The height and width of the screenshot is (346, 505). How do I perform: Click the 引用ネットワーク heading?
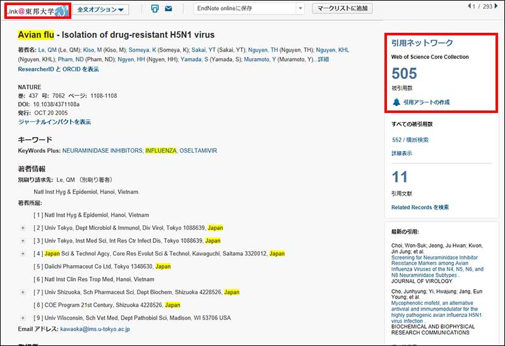(x=422, y=43)
